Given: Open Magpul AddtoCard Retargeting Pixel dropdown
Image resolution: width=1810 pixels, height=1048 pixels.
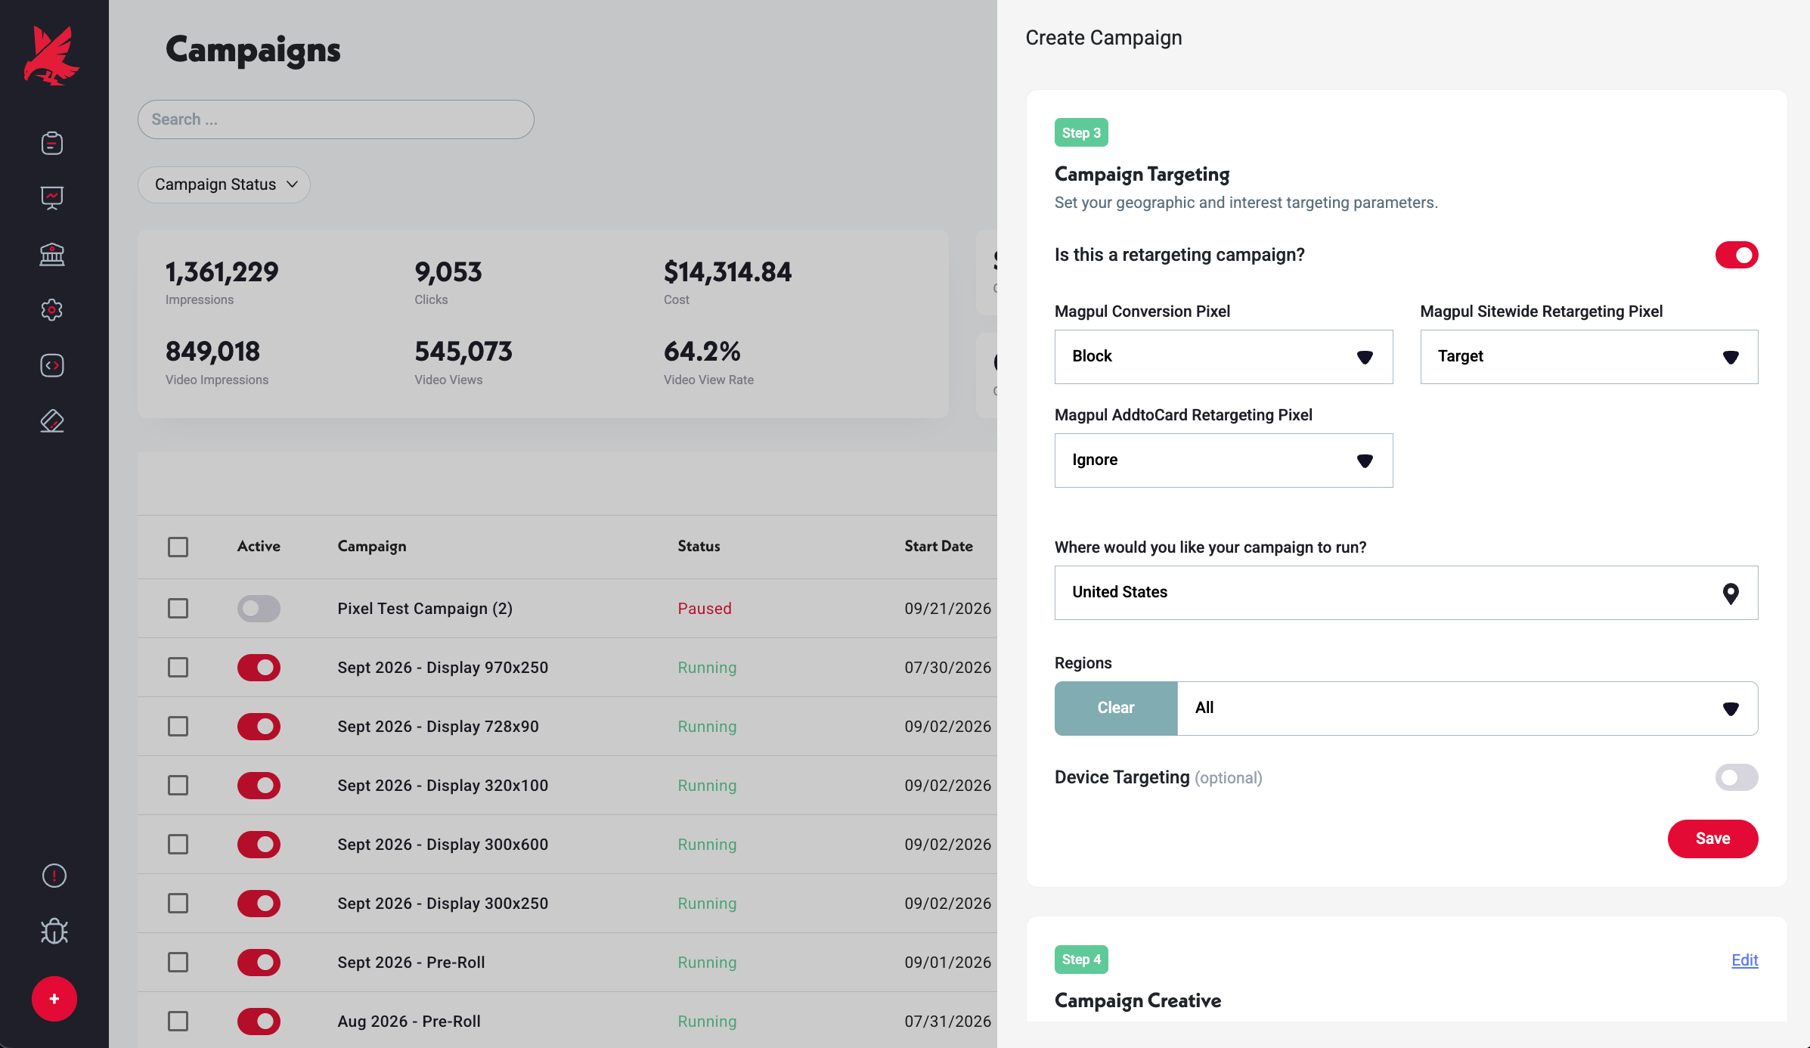Looking at the screenshot, I should 1223,460.
